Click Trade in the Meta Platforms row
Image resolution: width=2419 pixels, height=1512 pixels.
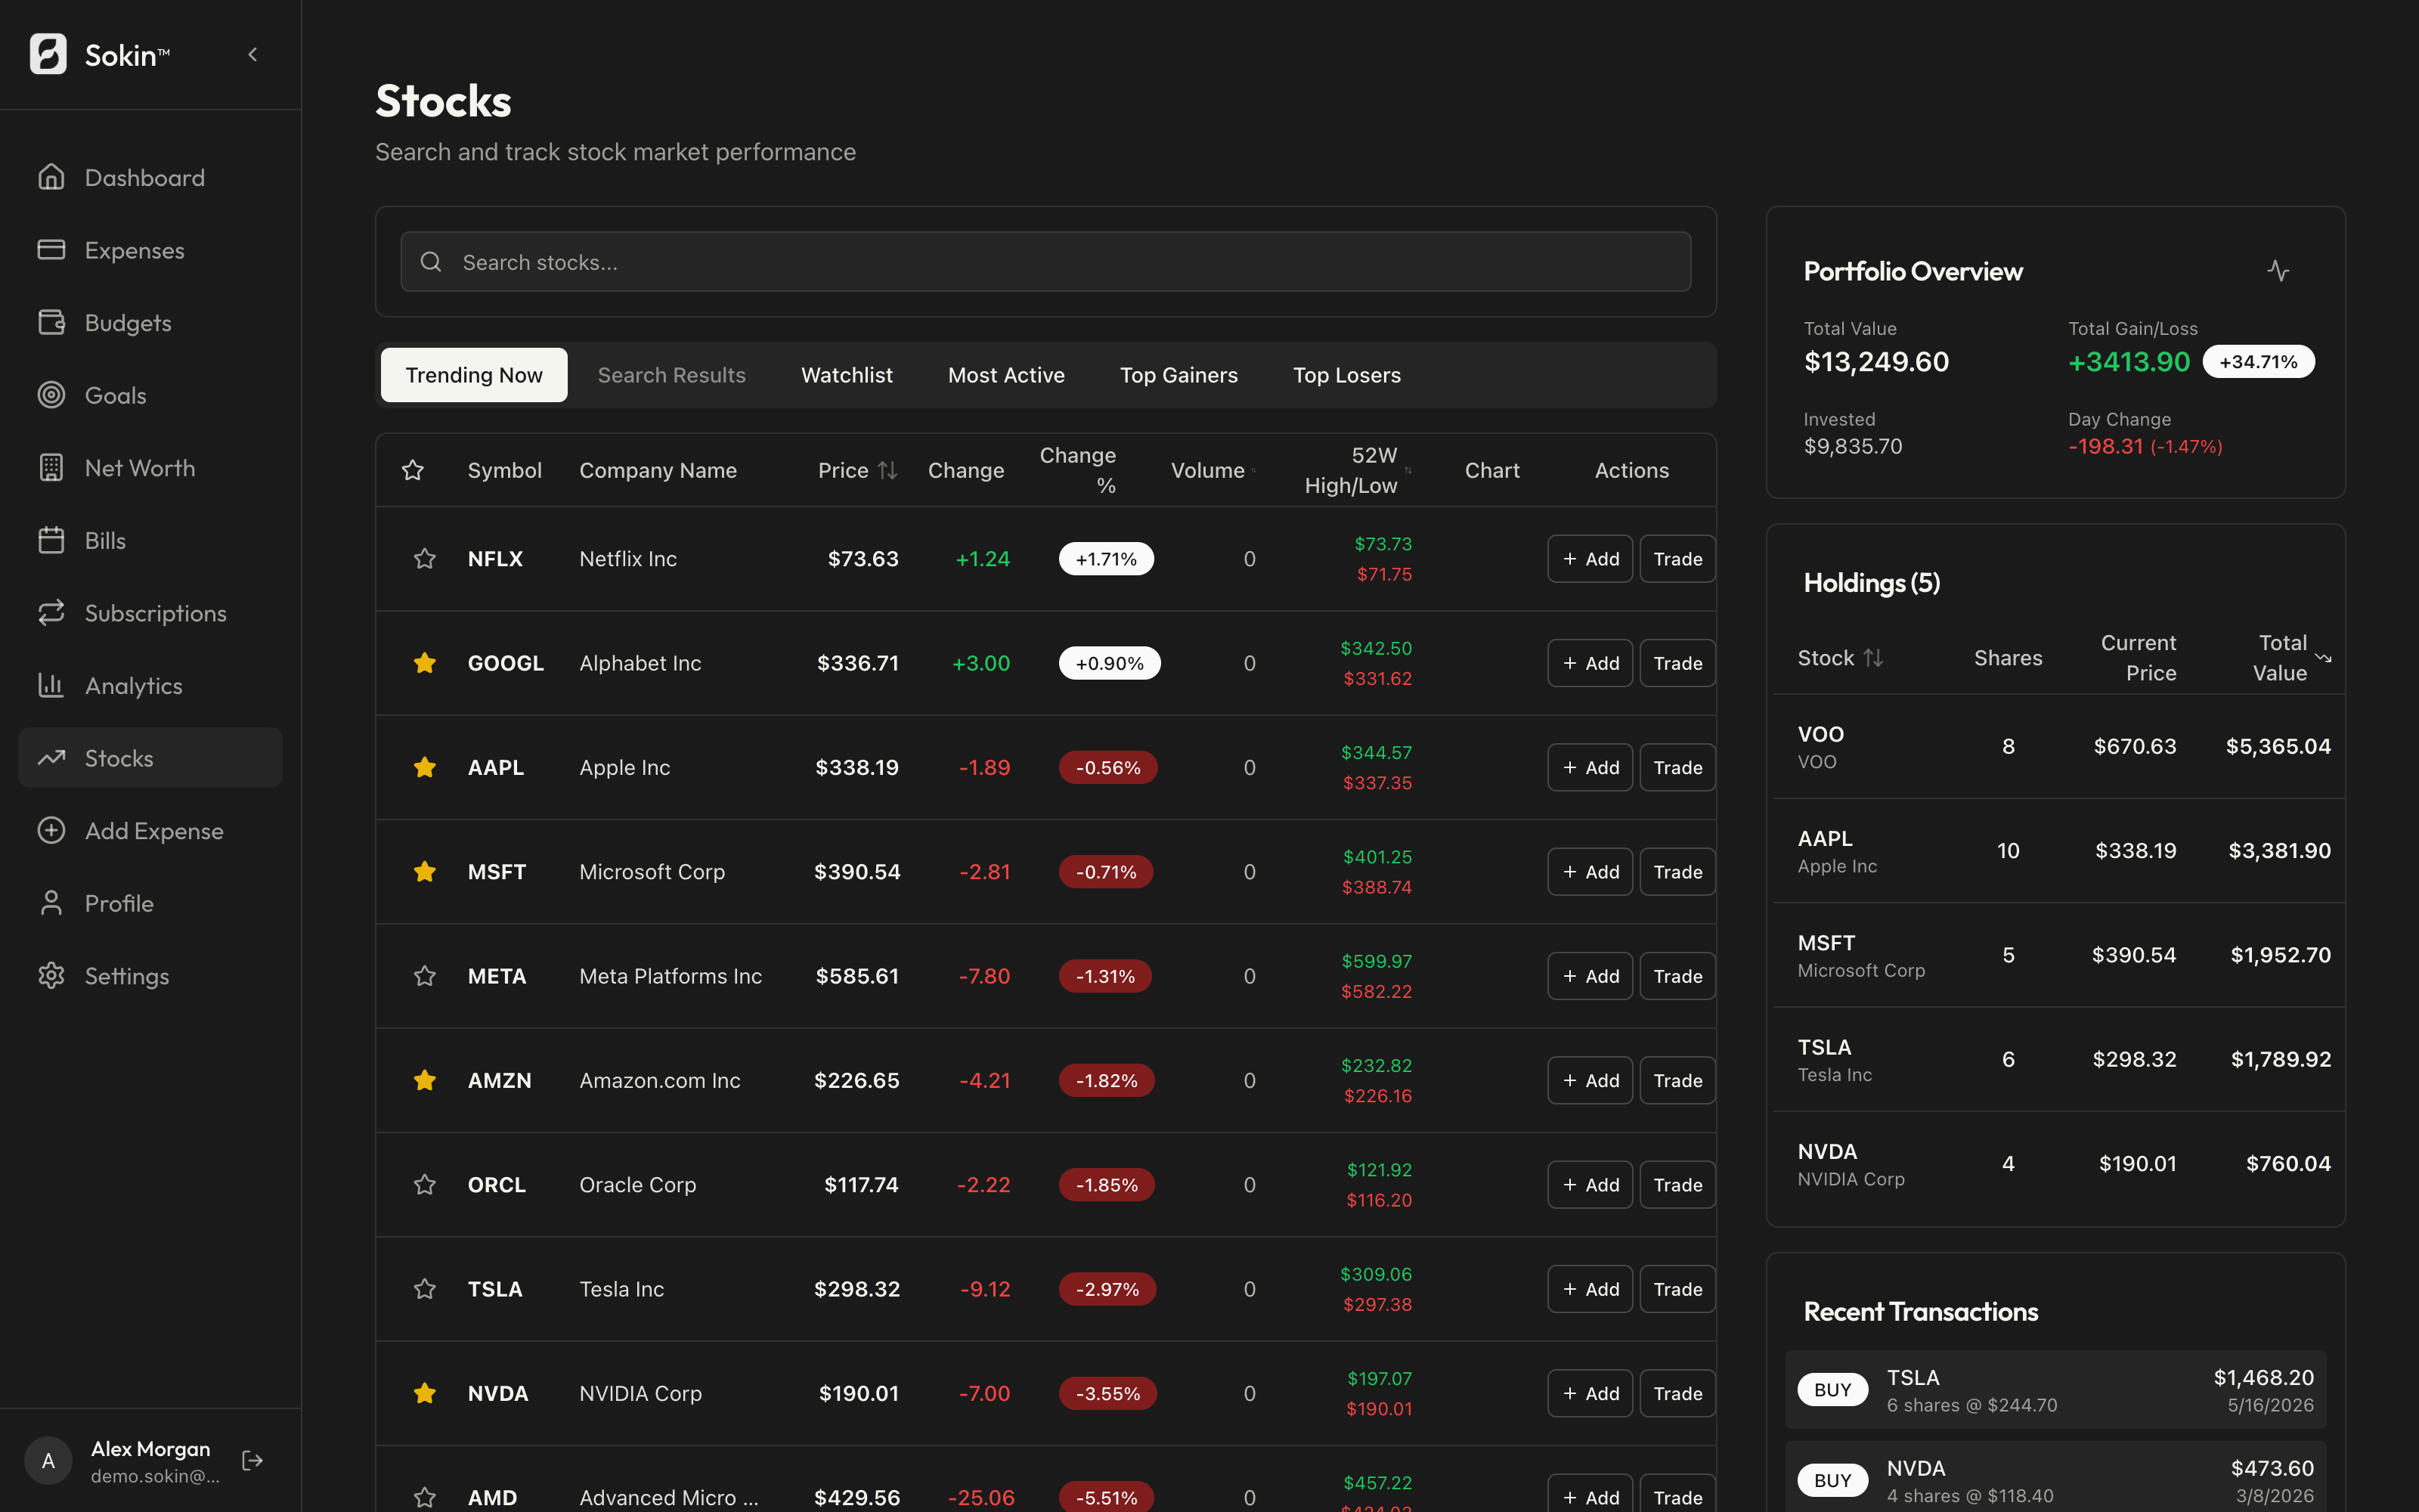click(1677, 976)
